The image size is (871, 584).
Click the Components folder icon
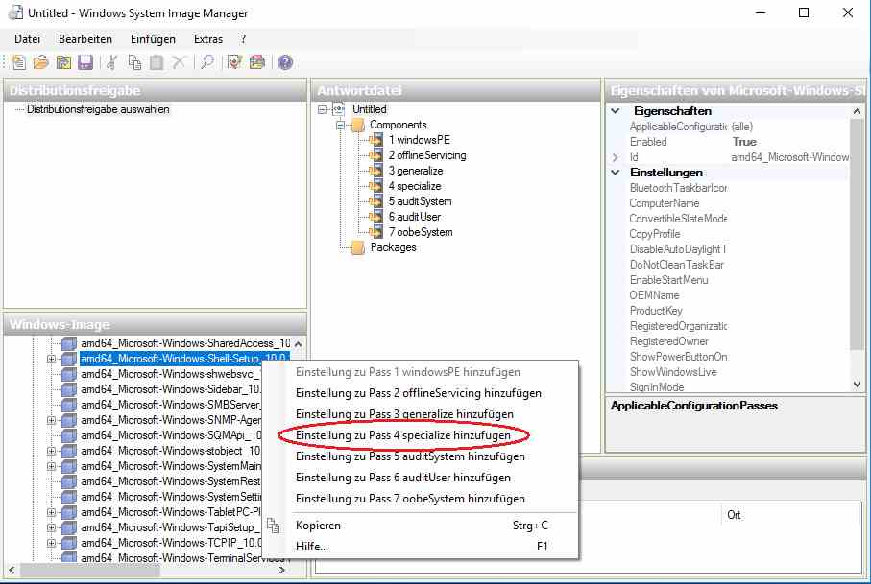click(x=358, y=125)
